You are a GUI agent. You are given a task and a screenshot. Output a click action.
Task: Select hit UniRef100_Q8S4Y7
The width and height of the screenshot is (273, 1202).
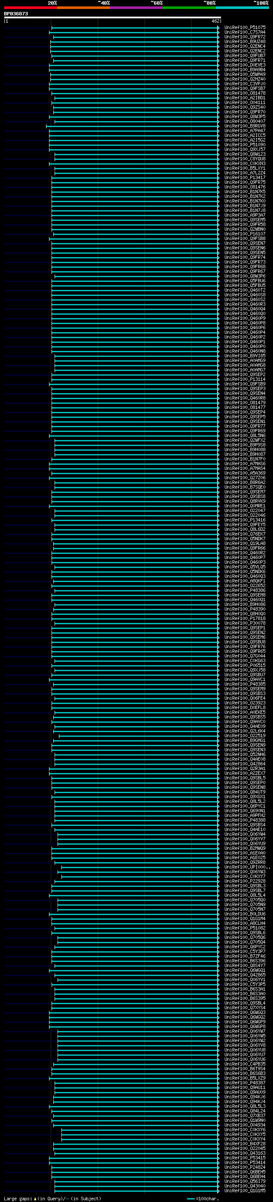(x=244, y=965)
